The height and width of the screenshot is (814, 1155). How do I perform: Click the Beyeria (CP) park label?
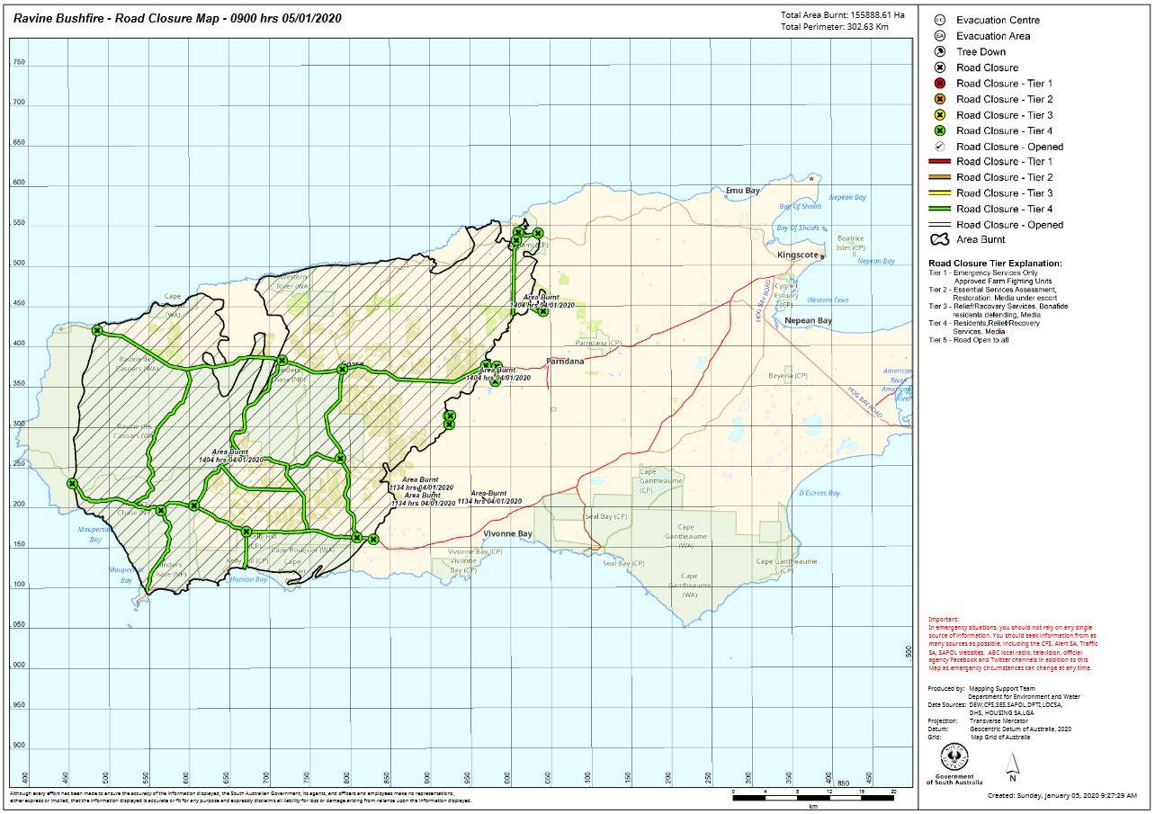point(787,375)
